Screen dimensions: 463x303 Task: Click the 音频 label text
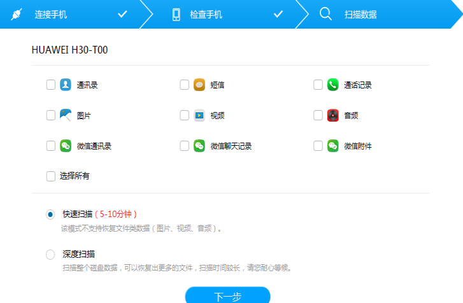coord(351,116)
